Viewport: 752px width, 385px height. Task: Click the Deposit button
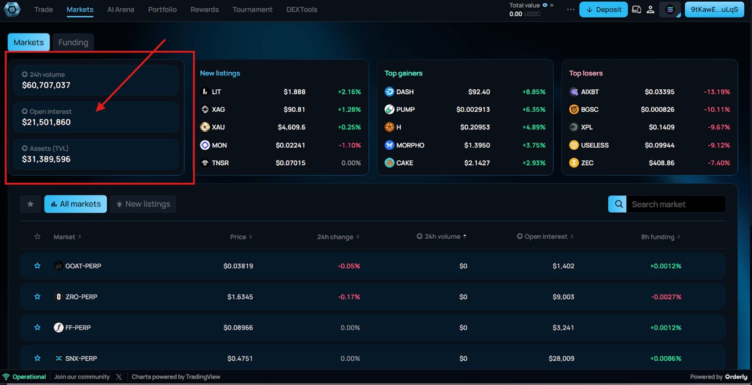(x=603, y=9)
